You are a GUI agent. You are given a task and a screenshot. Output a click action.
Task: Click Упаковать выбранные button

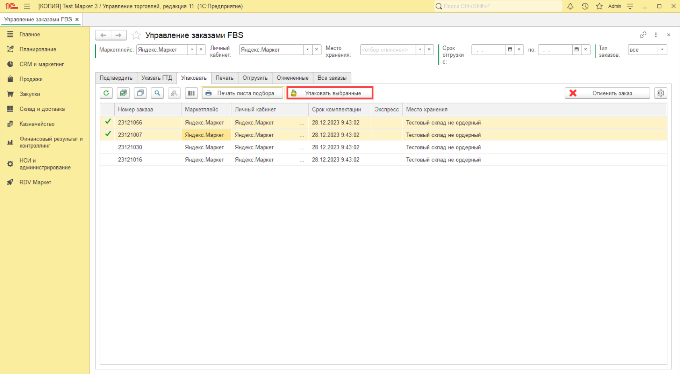[330, 93]
